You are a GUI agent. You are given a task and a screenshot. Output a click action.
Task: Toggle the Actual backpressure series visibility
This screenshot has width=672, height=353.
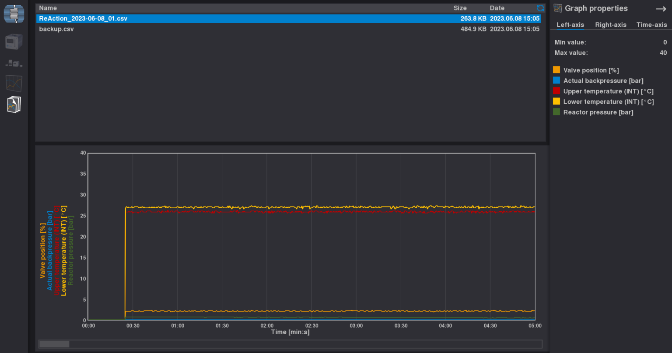click(556, 80)
